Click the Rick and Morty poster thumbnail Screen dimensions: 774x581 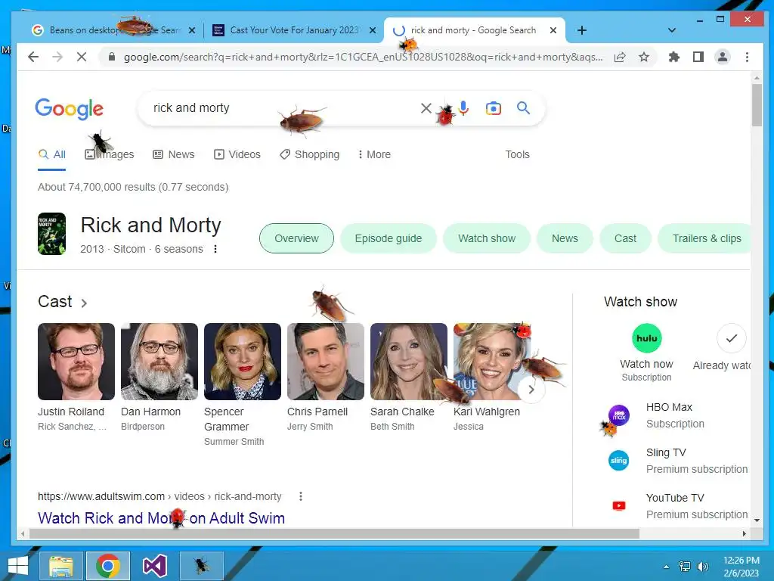[52, 234]
